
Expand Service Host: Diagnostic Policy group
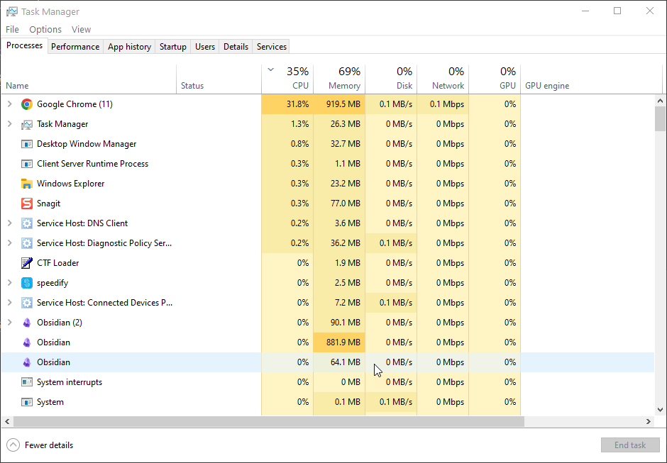pyautogui.click(x=10, y=243)
